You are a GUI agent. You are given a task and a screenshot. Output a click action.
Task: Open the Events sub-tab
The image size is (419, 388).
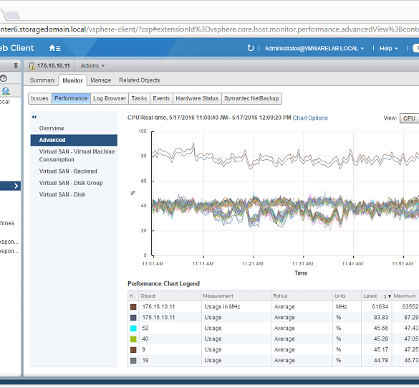161,98
